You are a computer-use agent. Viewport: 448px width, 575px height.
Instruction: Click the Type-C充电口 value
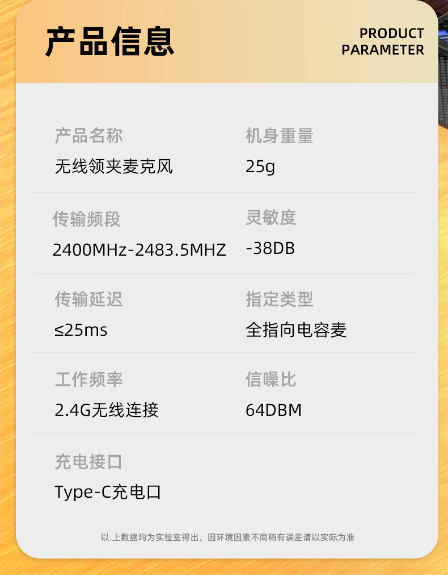click(x=108, y=492)
